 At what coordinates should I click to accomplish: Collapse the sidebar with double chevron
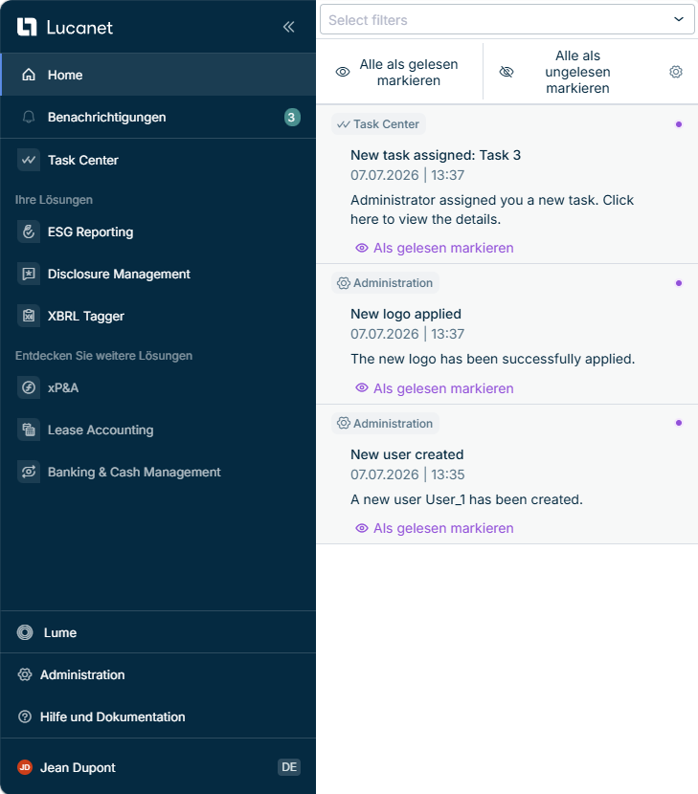pyautogui.click(x=289, y=27)
